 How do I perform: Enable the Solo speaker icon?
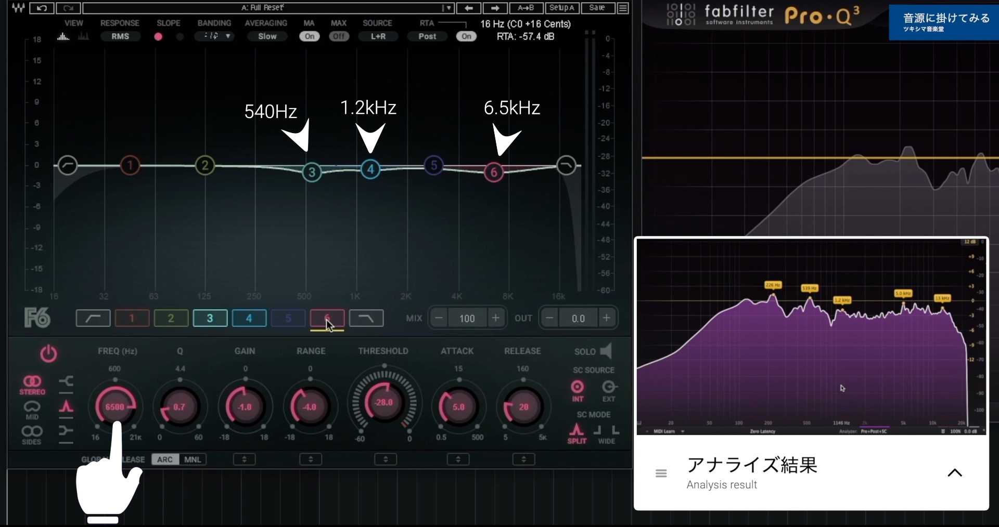click(x=606, y=351)
